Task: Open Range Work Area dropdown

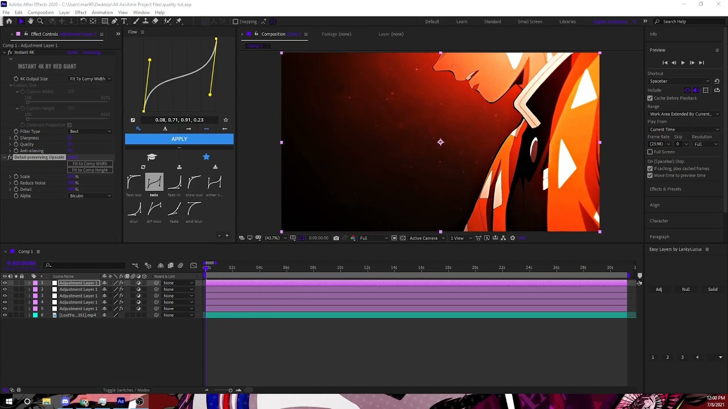Action: click(x=684, y=114)
